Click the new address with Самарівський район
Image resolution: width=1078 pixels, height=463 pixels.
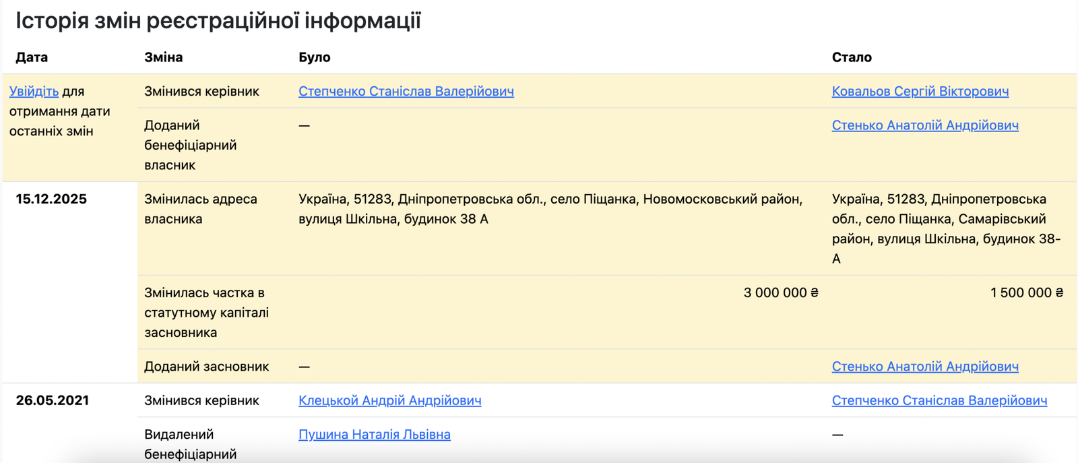point(945,228)
